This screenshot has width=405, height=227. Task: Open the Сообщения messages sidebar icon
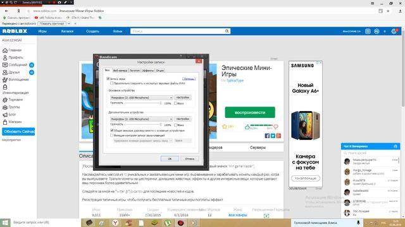(x=5, y=65)
